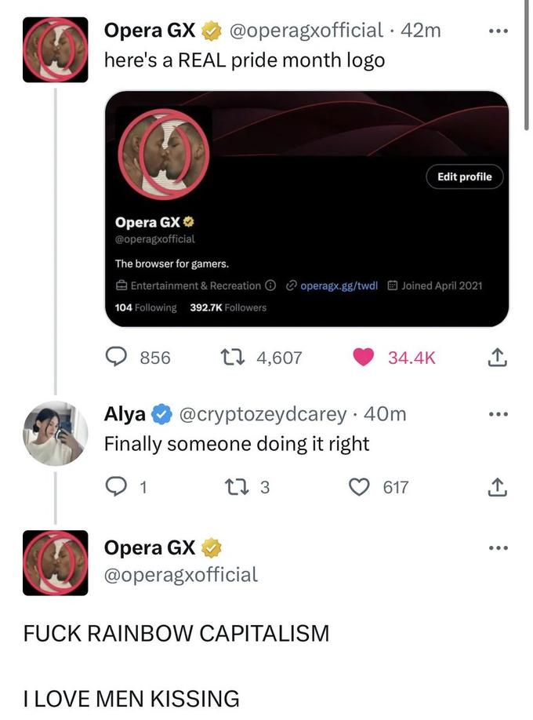Retweet Alya's 'doing it right' tweet
533x720 pixels.
224,488
